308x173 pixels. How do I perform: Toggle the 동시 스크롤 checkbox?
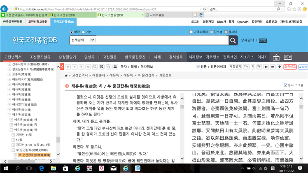coord(286,85)
